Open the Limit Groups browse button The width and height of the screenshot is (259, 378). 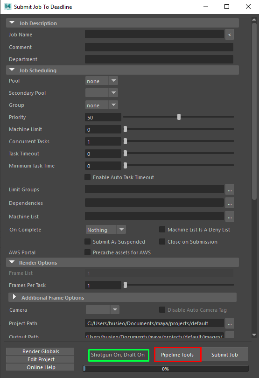point(230,189)
